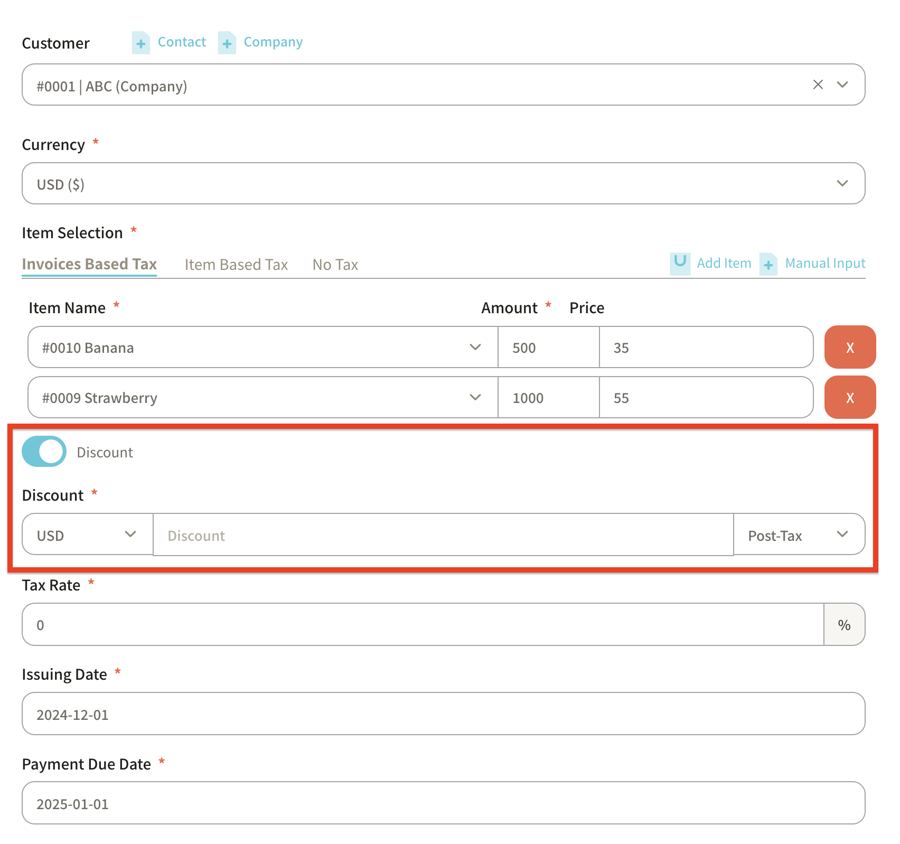Toggle the Discount switch off
This screenshot has width=900, height=844.
point(44,452)
